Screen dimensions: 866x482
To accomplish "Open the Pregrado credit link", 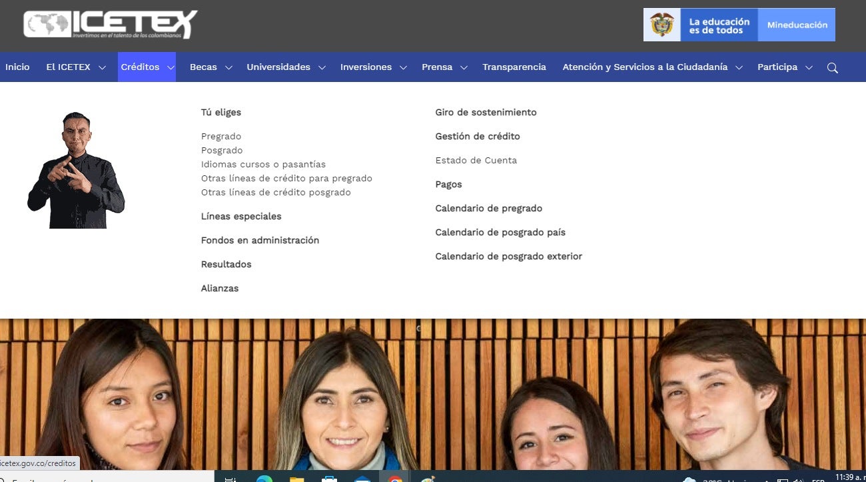I will (221, 136).
